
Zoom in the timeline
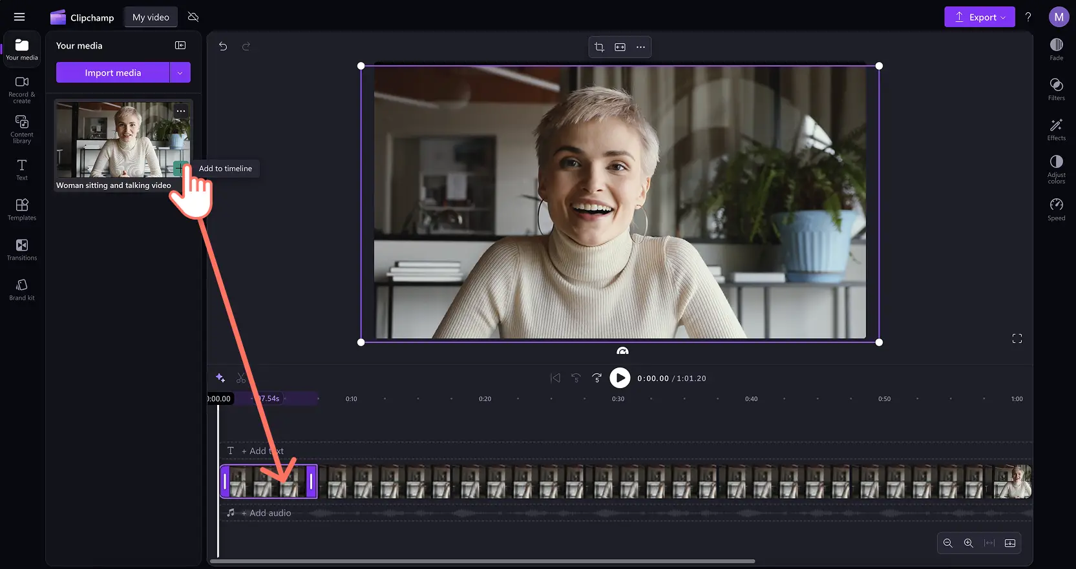[x=969, y=543]
